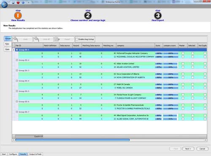
Task: Click the company column header
Action: (135, 45)
